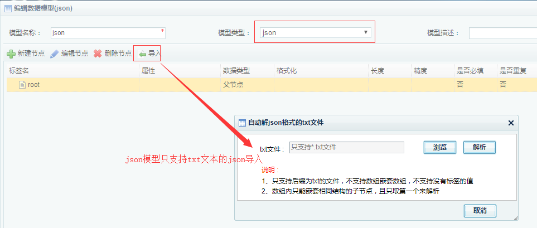Click the 格式化 column header
The width and height of the screenshot is (537, 228).
[x=286, y=71]
